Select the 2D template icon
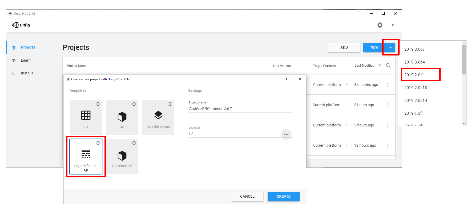 pyautogui.click(x=86, y=116)
